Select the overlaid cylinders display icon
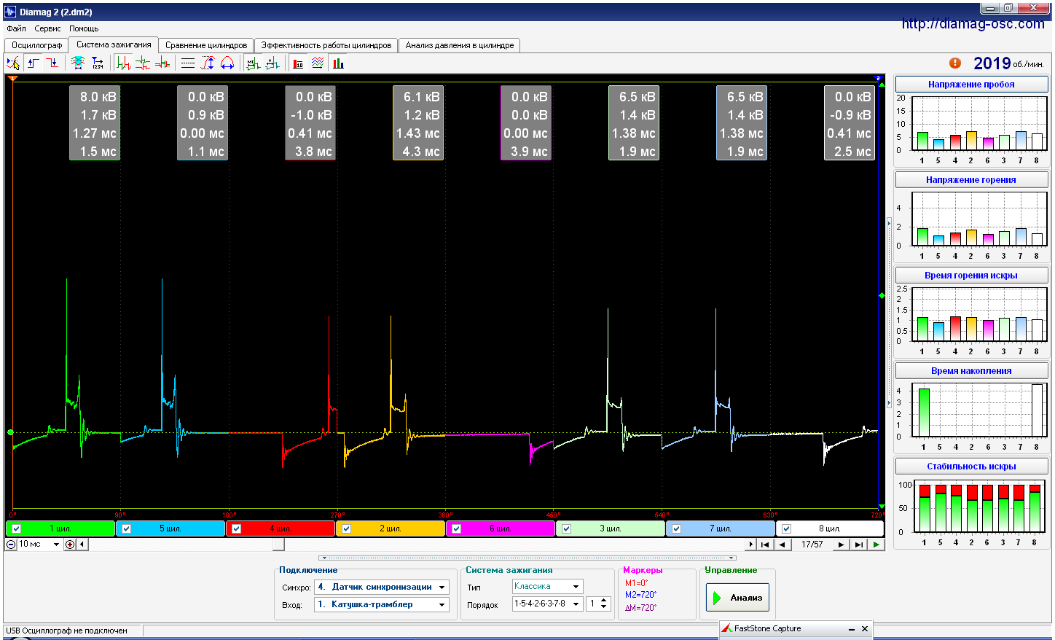 point(162,63)
